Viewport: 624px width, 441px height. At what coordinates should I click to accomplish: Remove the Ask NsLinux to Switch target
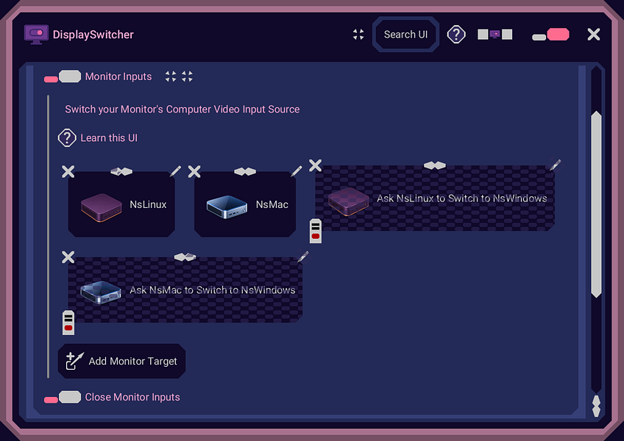315,165
